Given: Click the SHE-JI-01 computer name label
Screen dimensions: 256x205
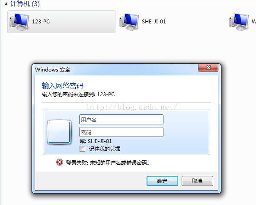Looking at the screenshot, I should pyautogui.click(x=154, y=22).
